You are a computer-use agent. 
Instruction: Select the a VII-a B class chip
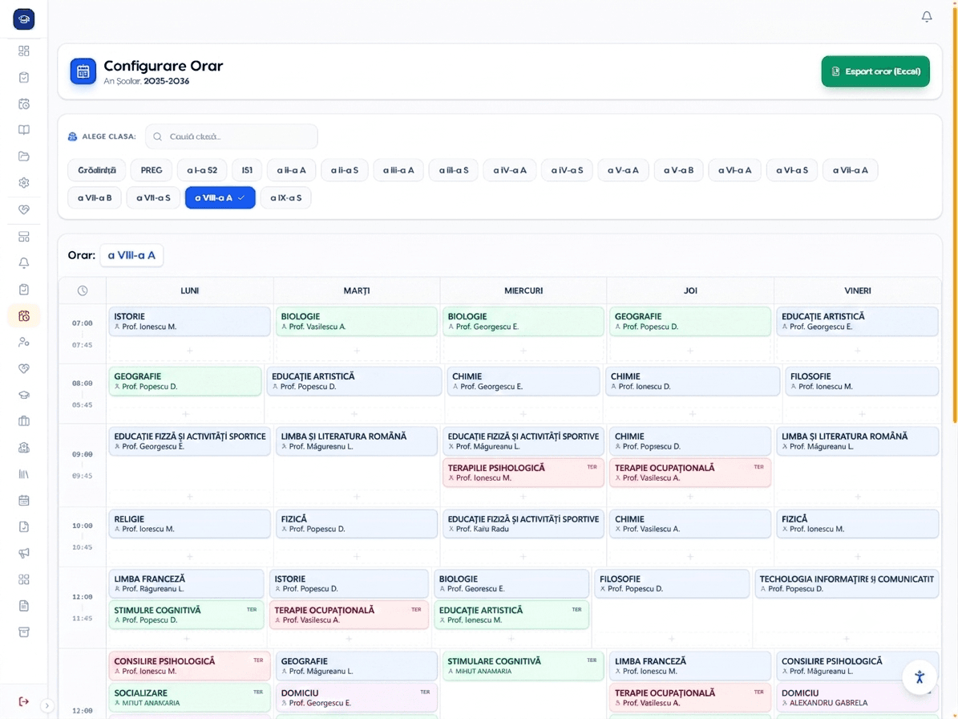pyautogui.click(x=95, y=197)
